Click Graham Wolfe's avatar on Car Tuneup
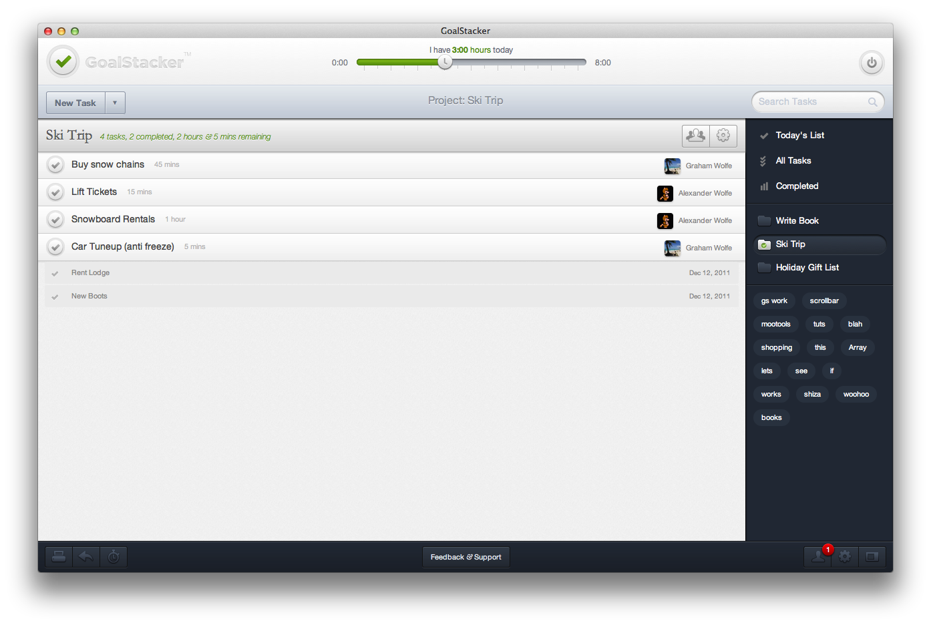931x625 pixels. [673, 248]
